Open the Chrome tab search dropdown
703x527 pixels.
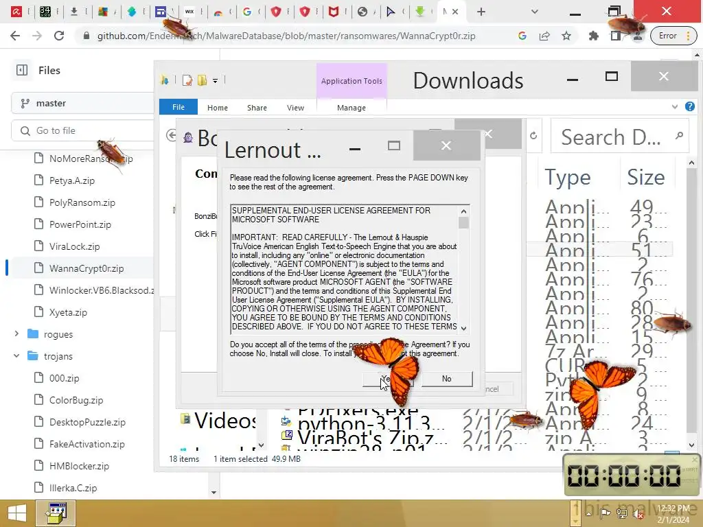[534, 12]
